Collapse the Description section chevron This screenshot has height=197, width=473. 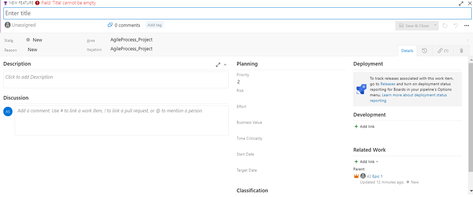click(225, 65)
